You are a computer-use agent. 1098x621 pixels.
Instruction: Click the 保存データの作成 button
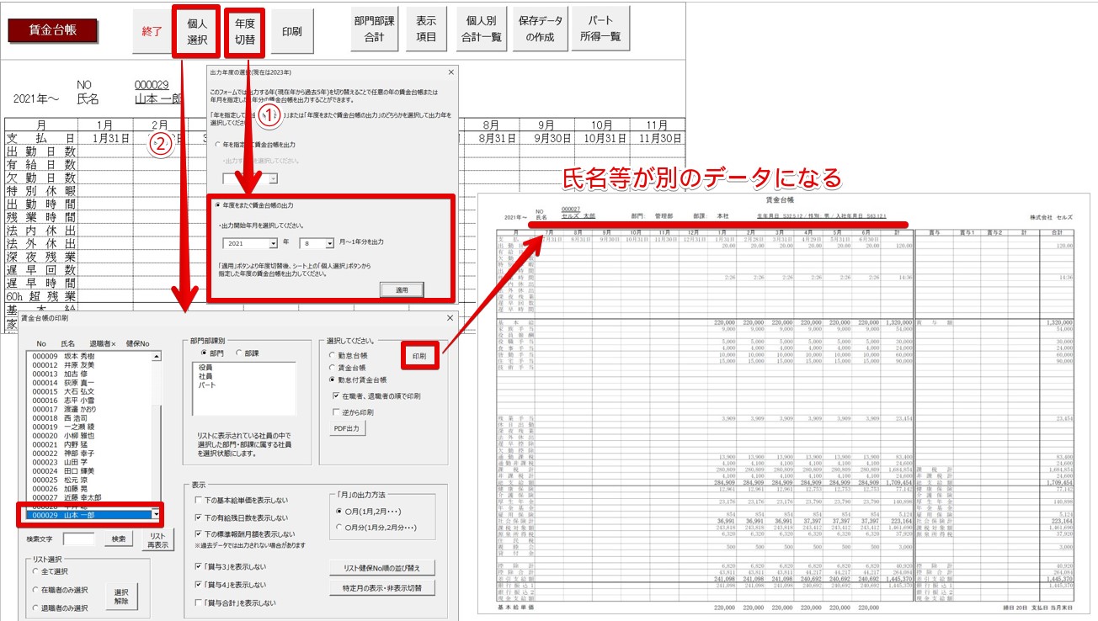541,30
